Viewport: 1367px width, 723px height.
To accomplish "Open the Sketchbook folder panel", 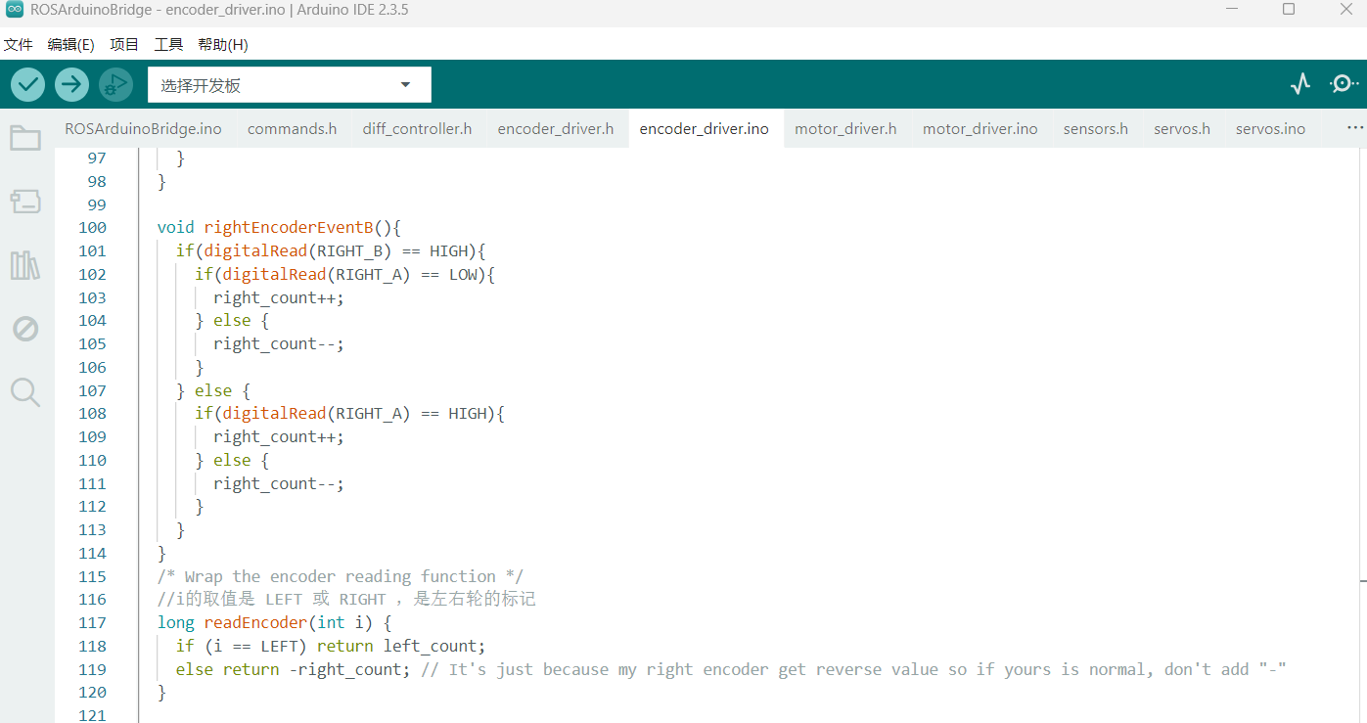I will tap(25, 138).
